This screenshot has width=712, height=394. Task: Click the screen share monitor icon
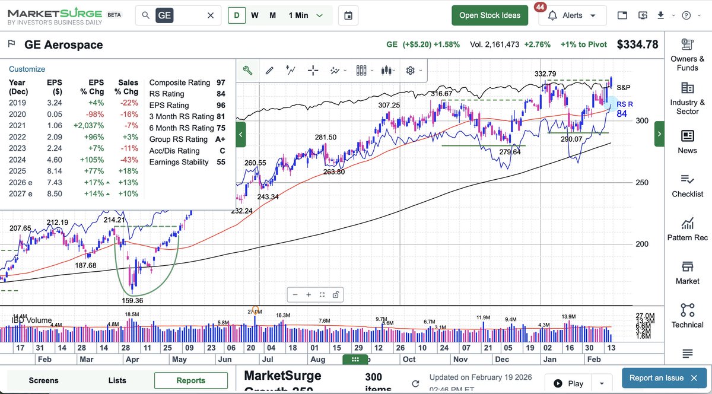[643, 15]
